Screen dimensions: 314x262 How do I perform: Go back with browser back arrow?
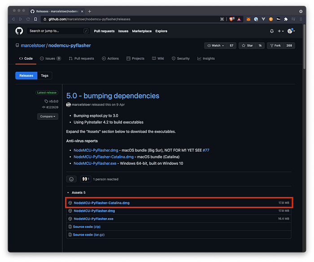pos(13,19)
